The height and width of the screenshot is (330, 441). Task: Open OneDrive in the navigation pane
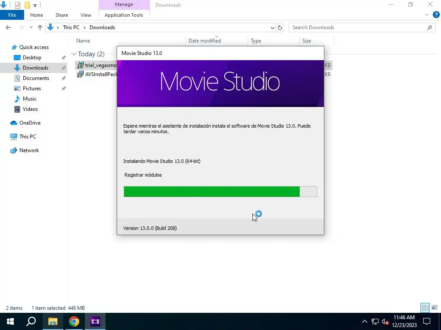click(x=30, y=123)
